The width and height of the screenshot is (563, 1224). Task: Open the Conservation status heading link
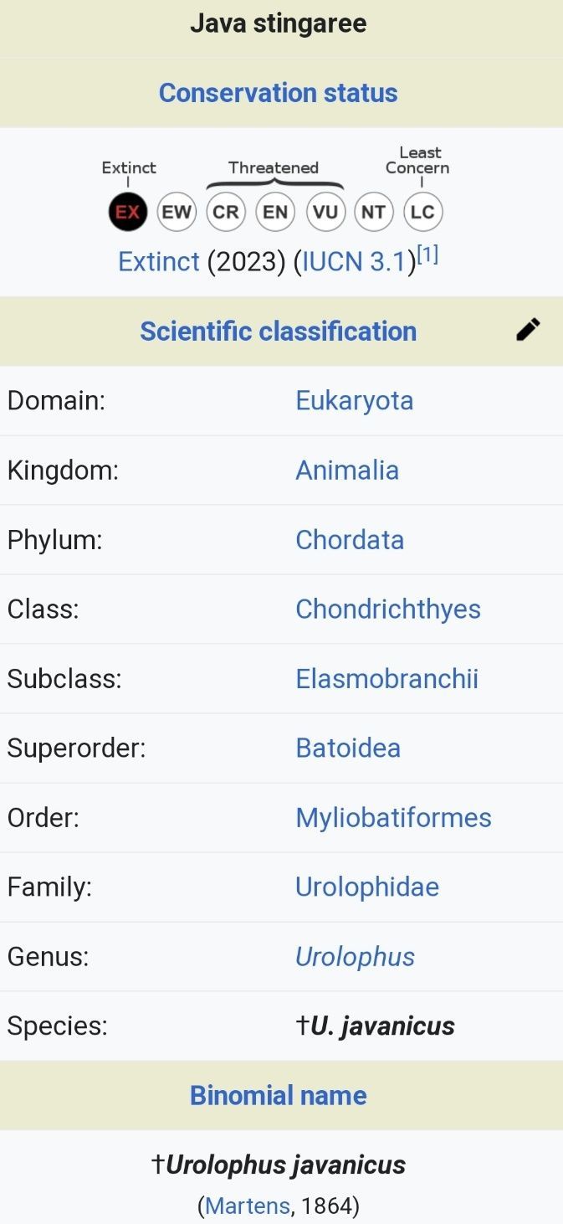coord(278,93)
